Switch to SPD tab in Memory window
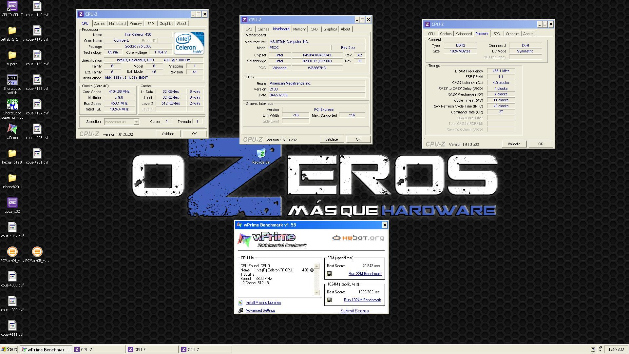The height and width of the screenshot is (354, 629). pos(497,34)
